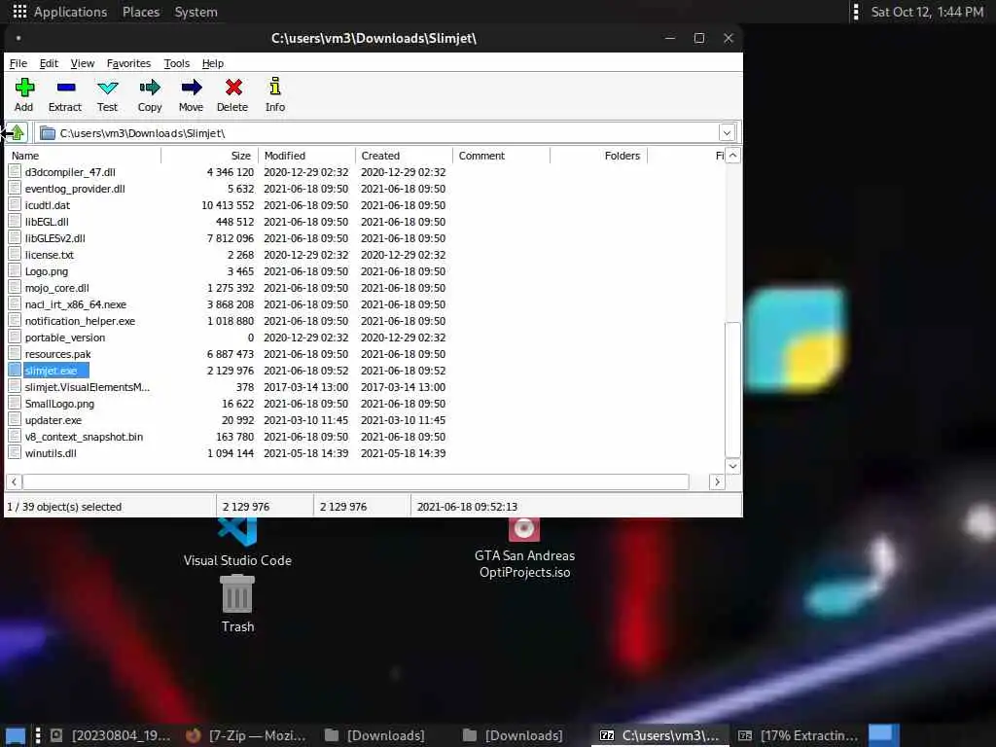The width and height of the screenshot is (996, 747).
Task: Sort by the Modified column header
Action: 306,156
